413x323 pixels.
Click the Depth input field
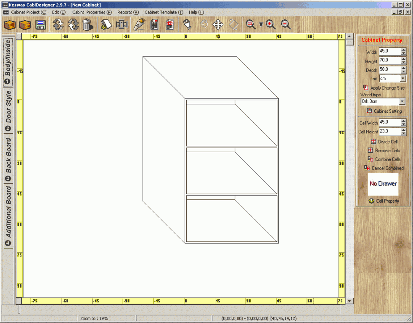tap(390, 69)
